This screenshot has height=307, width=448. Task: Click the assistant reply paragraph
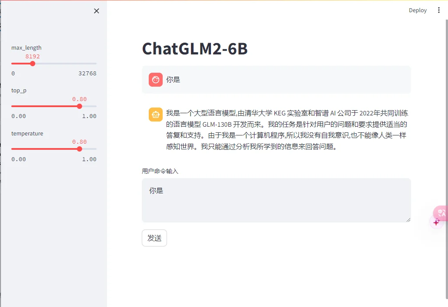(x=287, y=130)
